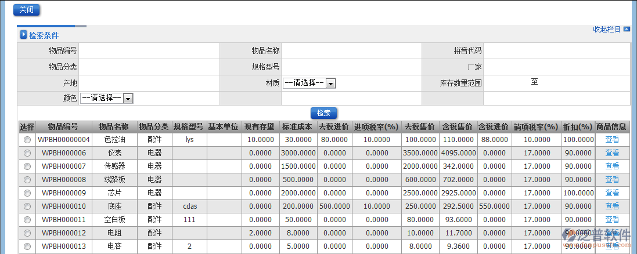Image resolution: width=637 pixels, height=254 pixels.
Task: Click the 传感器 name cell
Action: coord(114,166)
